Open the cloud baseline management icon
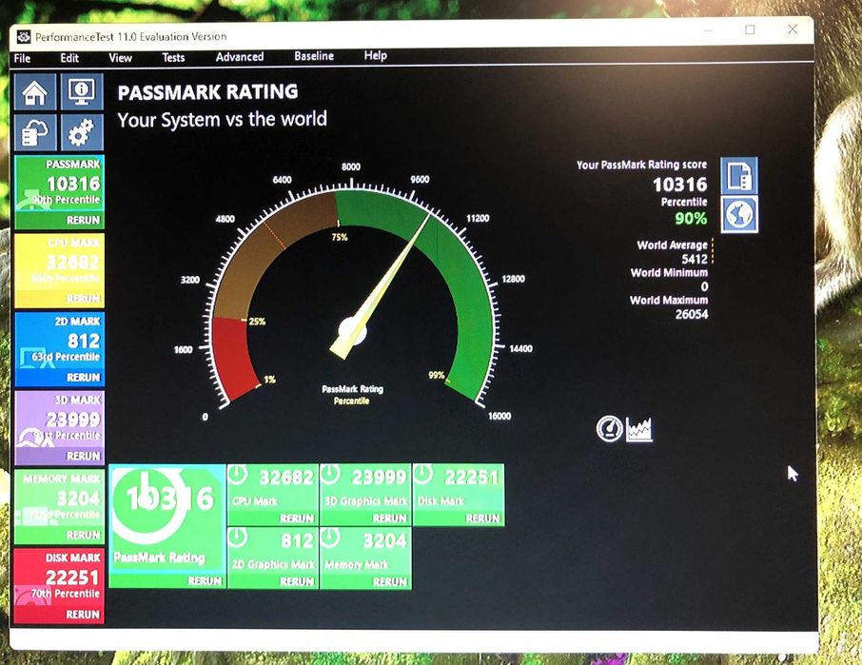 tap(34, 132)
